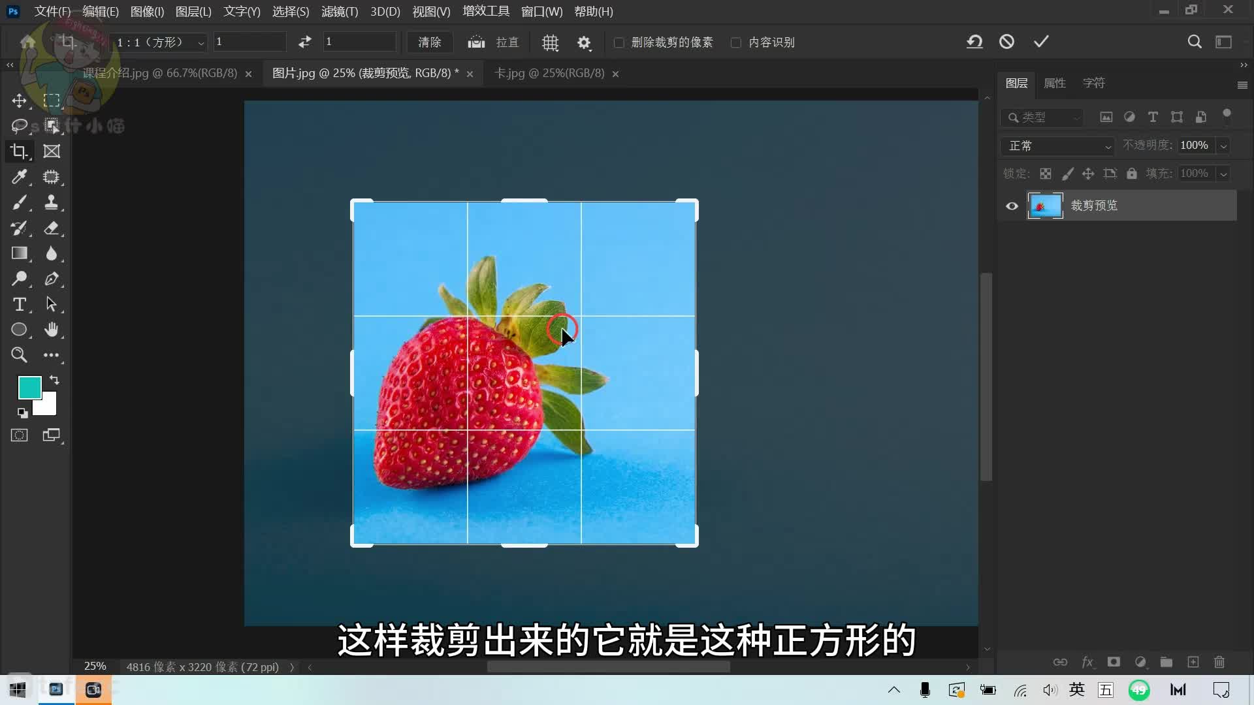Open the 滤镜(T) menu
This screenshot has width=1254, height=705.
[x=340, y=12]
